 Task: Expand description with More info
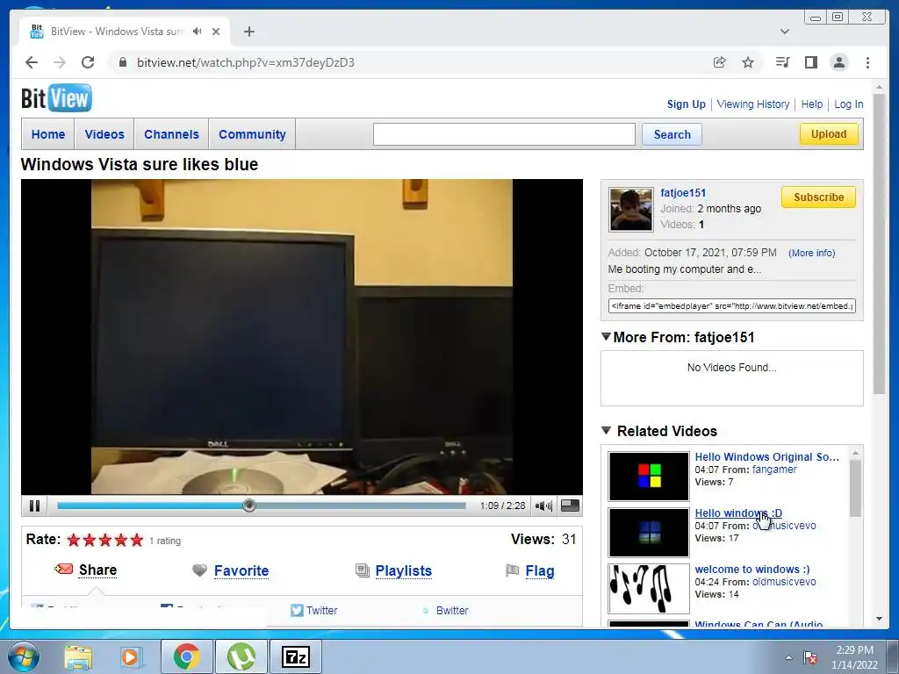pos(811,253)
